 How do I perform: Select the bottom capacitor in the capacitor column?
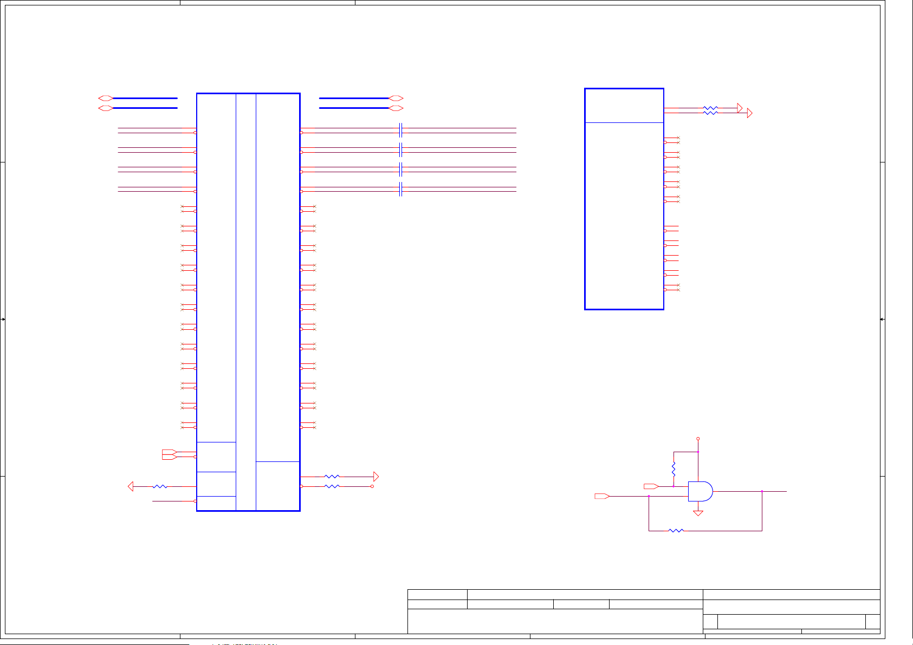[400, 190]
